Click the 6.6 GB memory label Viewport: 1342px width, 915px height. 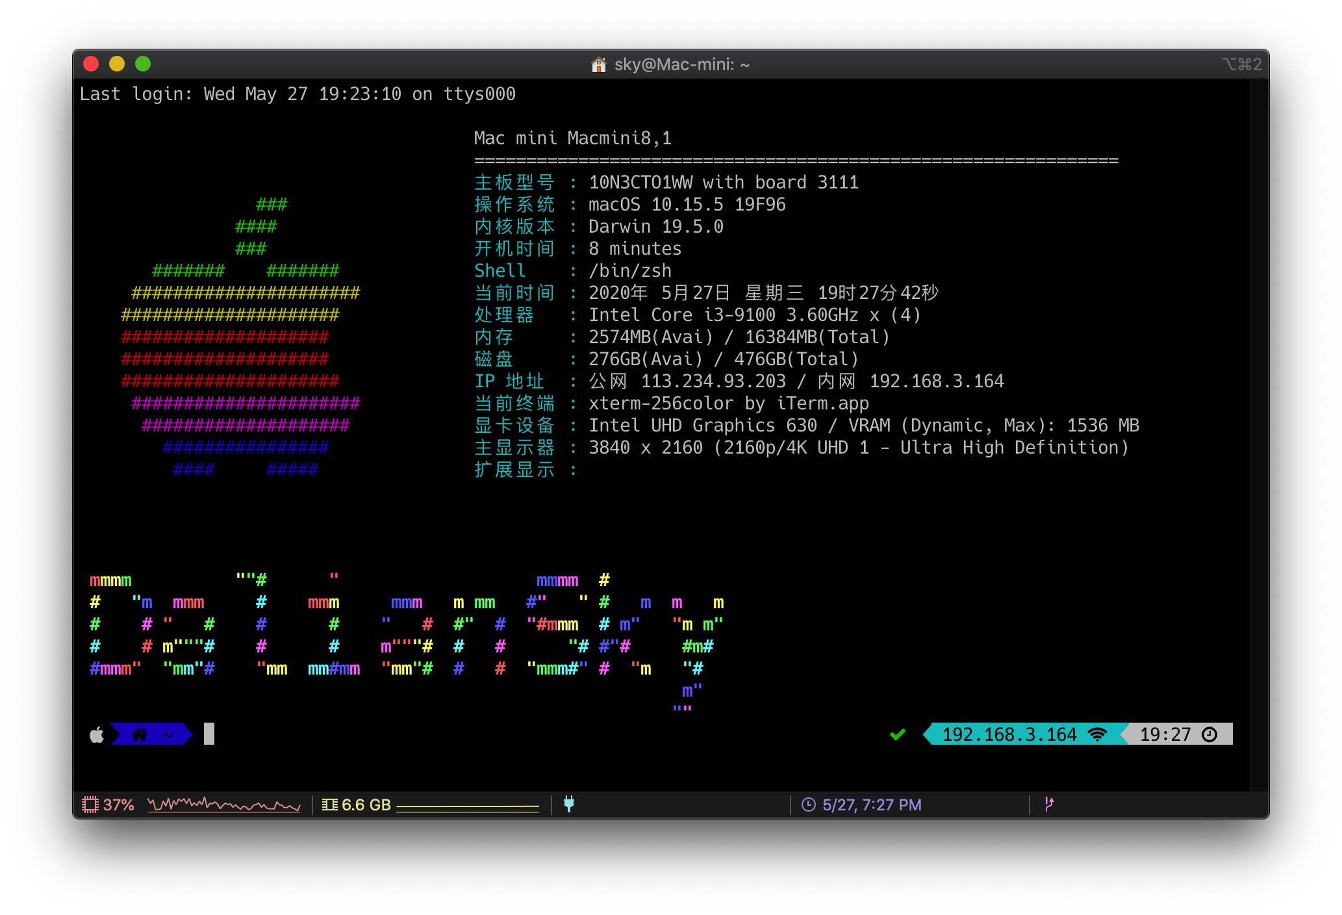pos(366,805)
